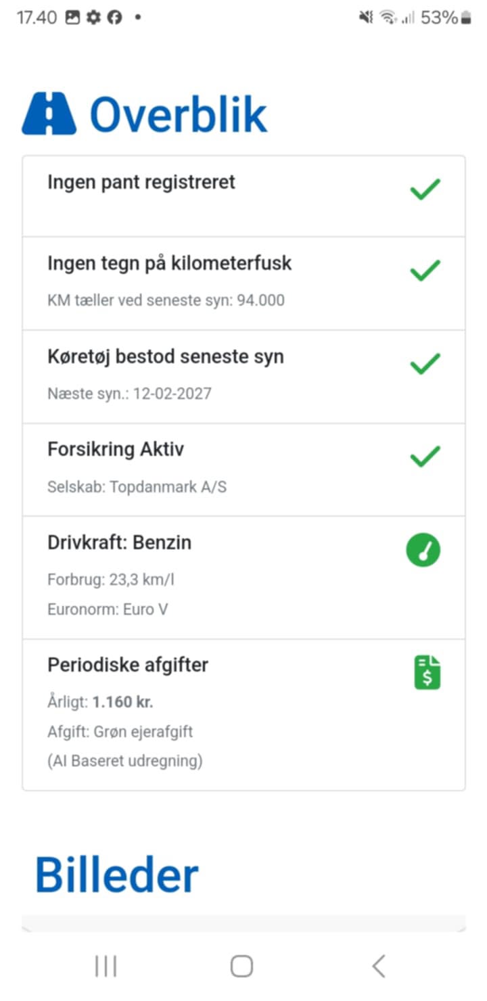Tap the Ingen tegn på kilometerfusk title
The width and height of the screenshot is (487, 1001).
click(x=169, y=264)
